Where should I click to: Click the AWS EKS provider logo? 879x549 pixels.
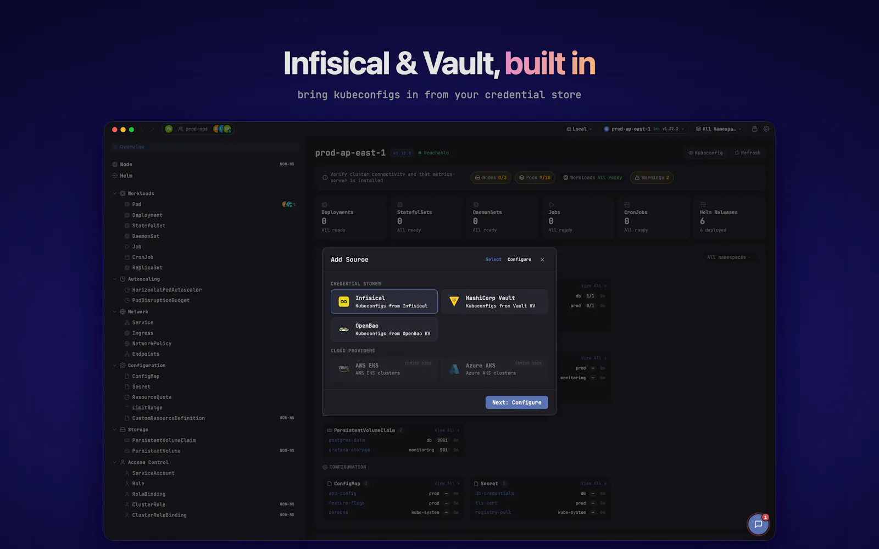(x=343, y=369)
